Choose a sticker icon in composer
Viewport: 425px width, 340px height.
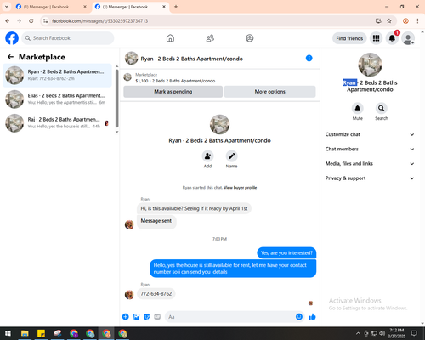147,317
